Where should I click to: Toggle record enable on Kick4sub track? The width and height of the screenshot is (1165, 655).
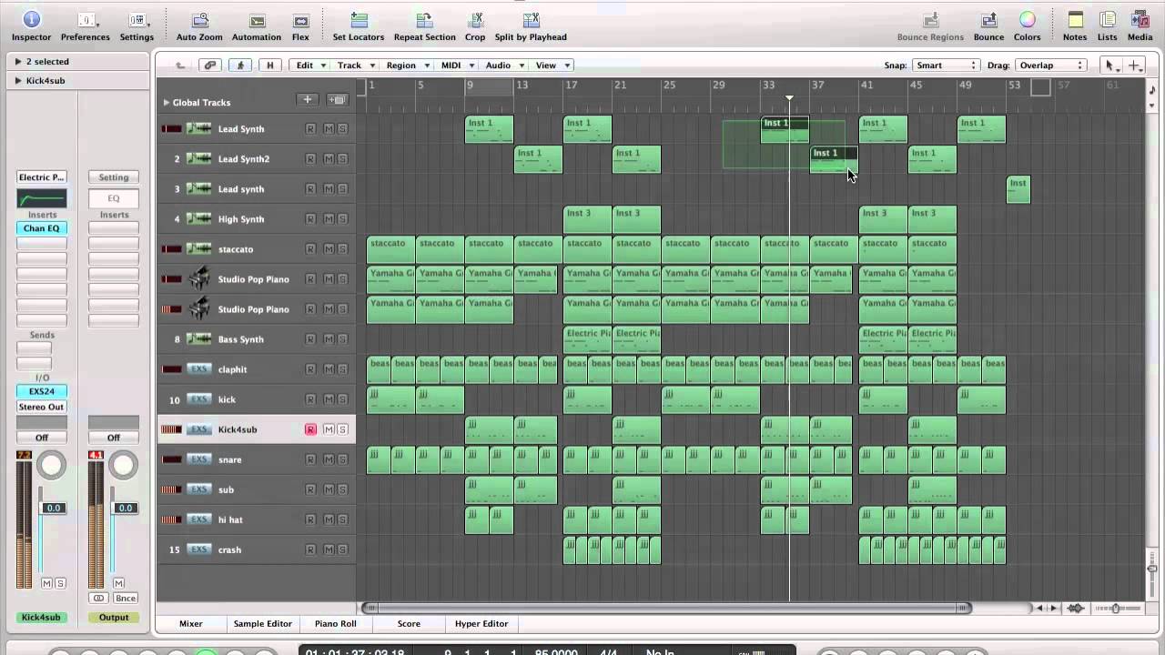tap(310, 429)
